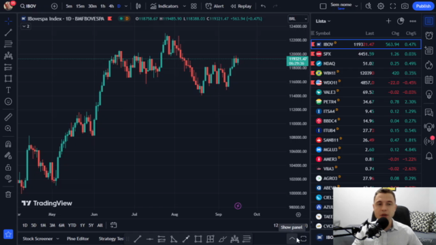The height and width of the screenshot is (245, 436).
Task: Create a new Alert
Action: point(215,6)
